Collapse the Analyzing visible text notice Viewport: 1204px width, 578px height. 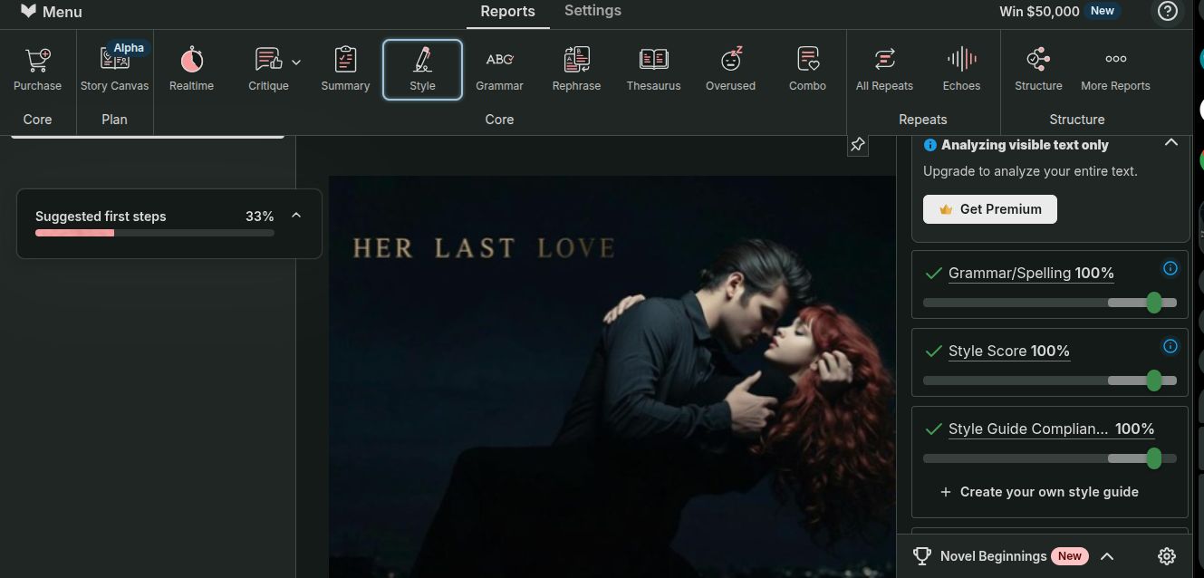[1170, 143]
